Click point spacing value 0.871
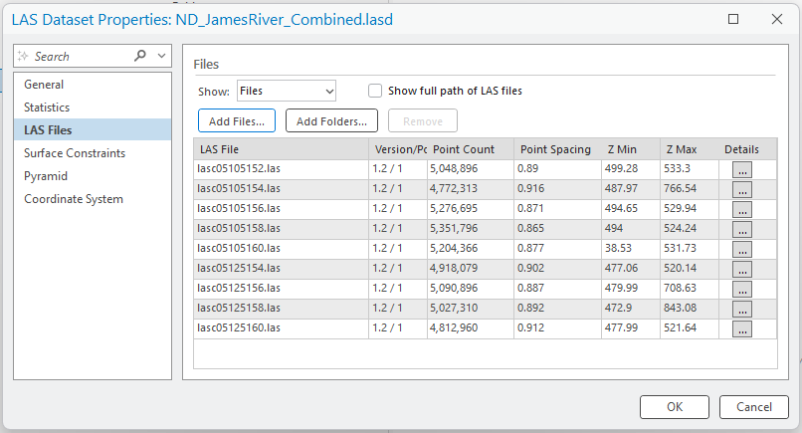 click(x=530, y=208)
